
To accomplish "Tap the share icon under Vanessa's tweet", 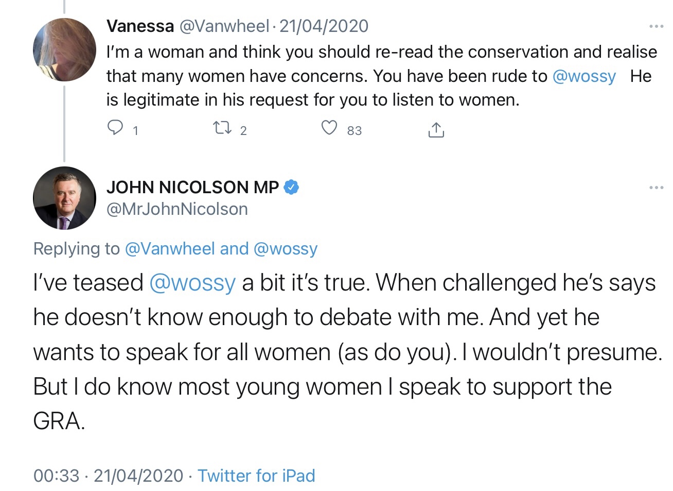I will tap(436, 129).
